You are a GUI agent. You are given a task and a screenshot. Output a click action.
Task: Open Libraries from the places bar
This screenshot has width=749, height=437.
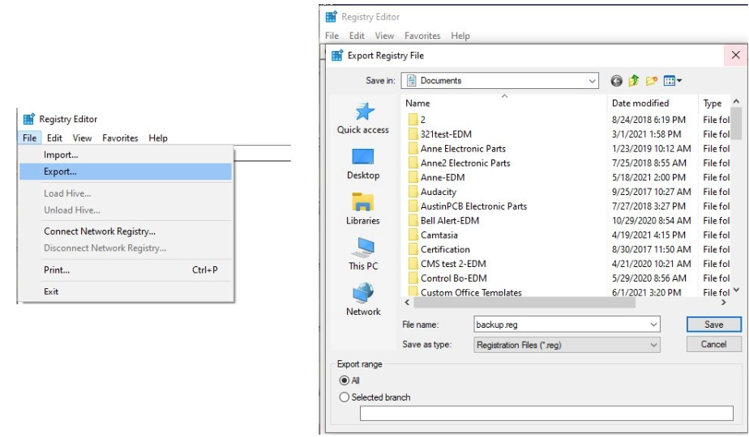[362, 209]
